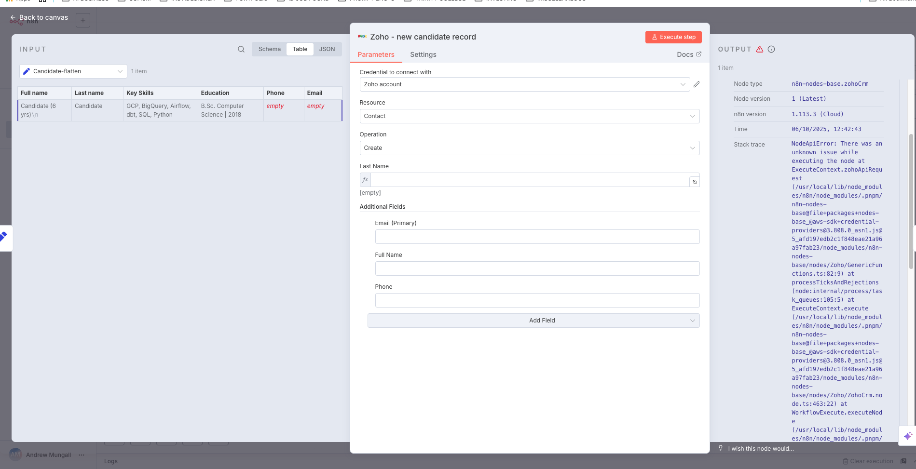This screenshot has width=916, height=469.
Task: Click the Zoho node icon in the header
Action: coord(362,37)
